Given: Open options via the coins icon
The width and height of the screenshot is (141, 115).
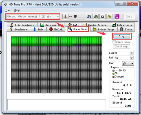Looking at the screenshot, I should [x=109, y=17].
